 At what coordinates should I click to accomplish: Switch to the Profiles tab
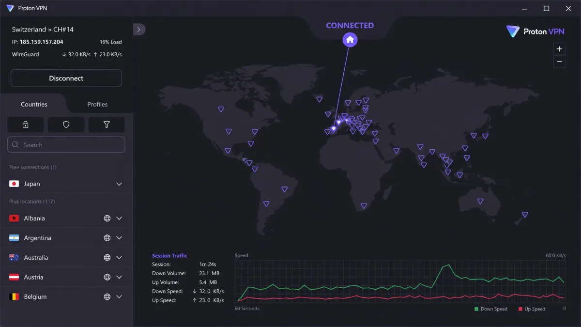[x=97, y=104]
